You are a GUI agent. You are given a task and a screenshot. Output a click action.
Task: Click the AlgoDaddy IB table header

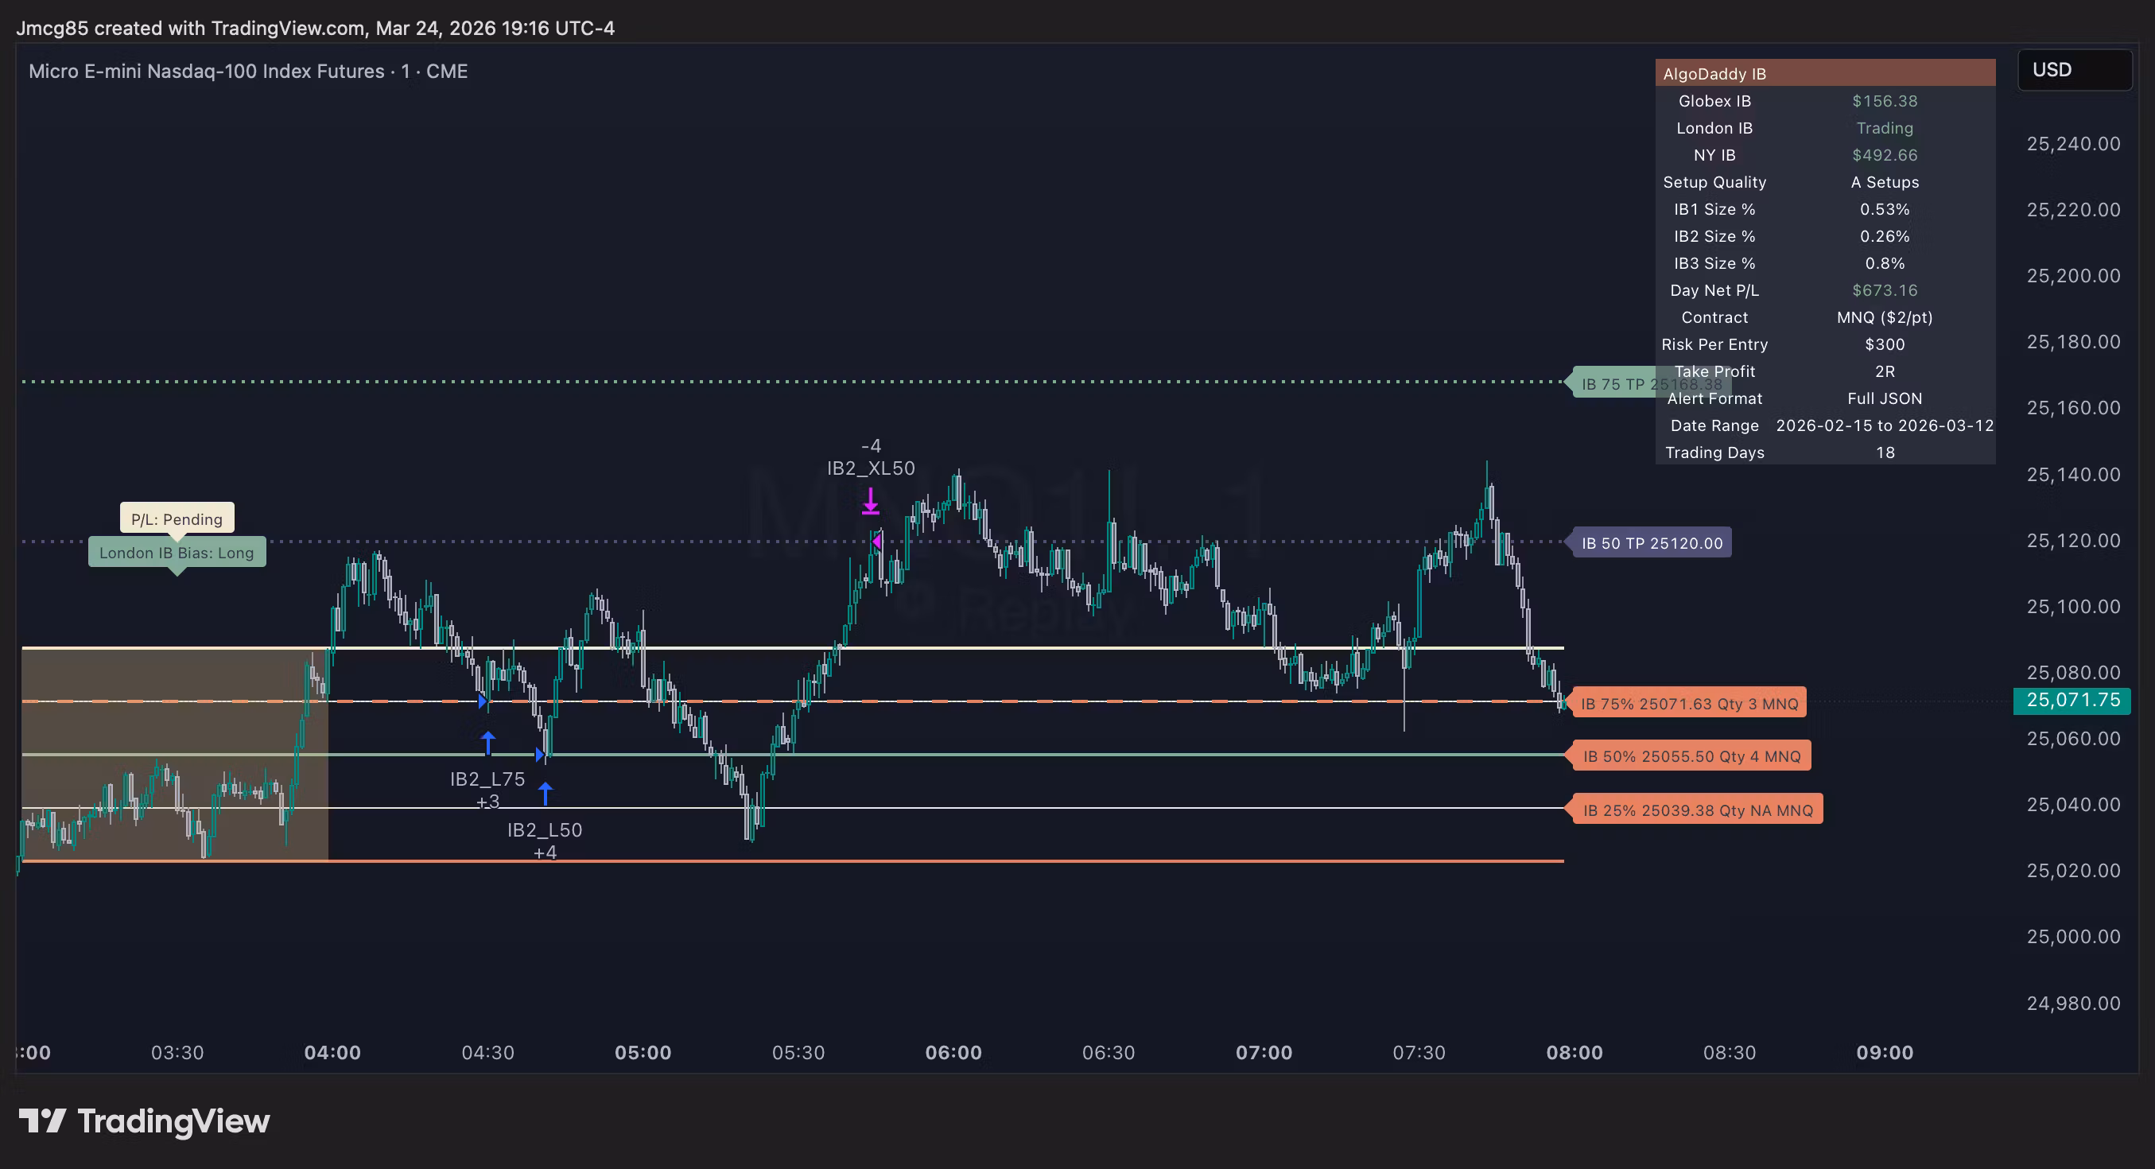1823,74
